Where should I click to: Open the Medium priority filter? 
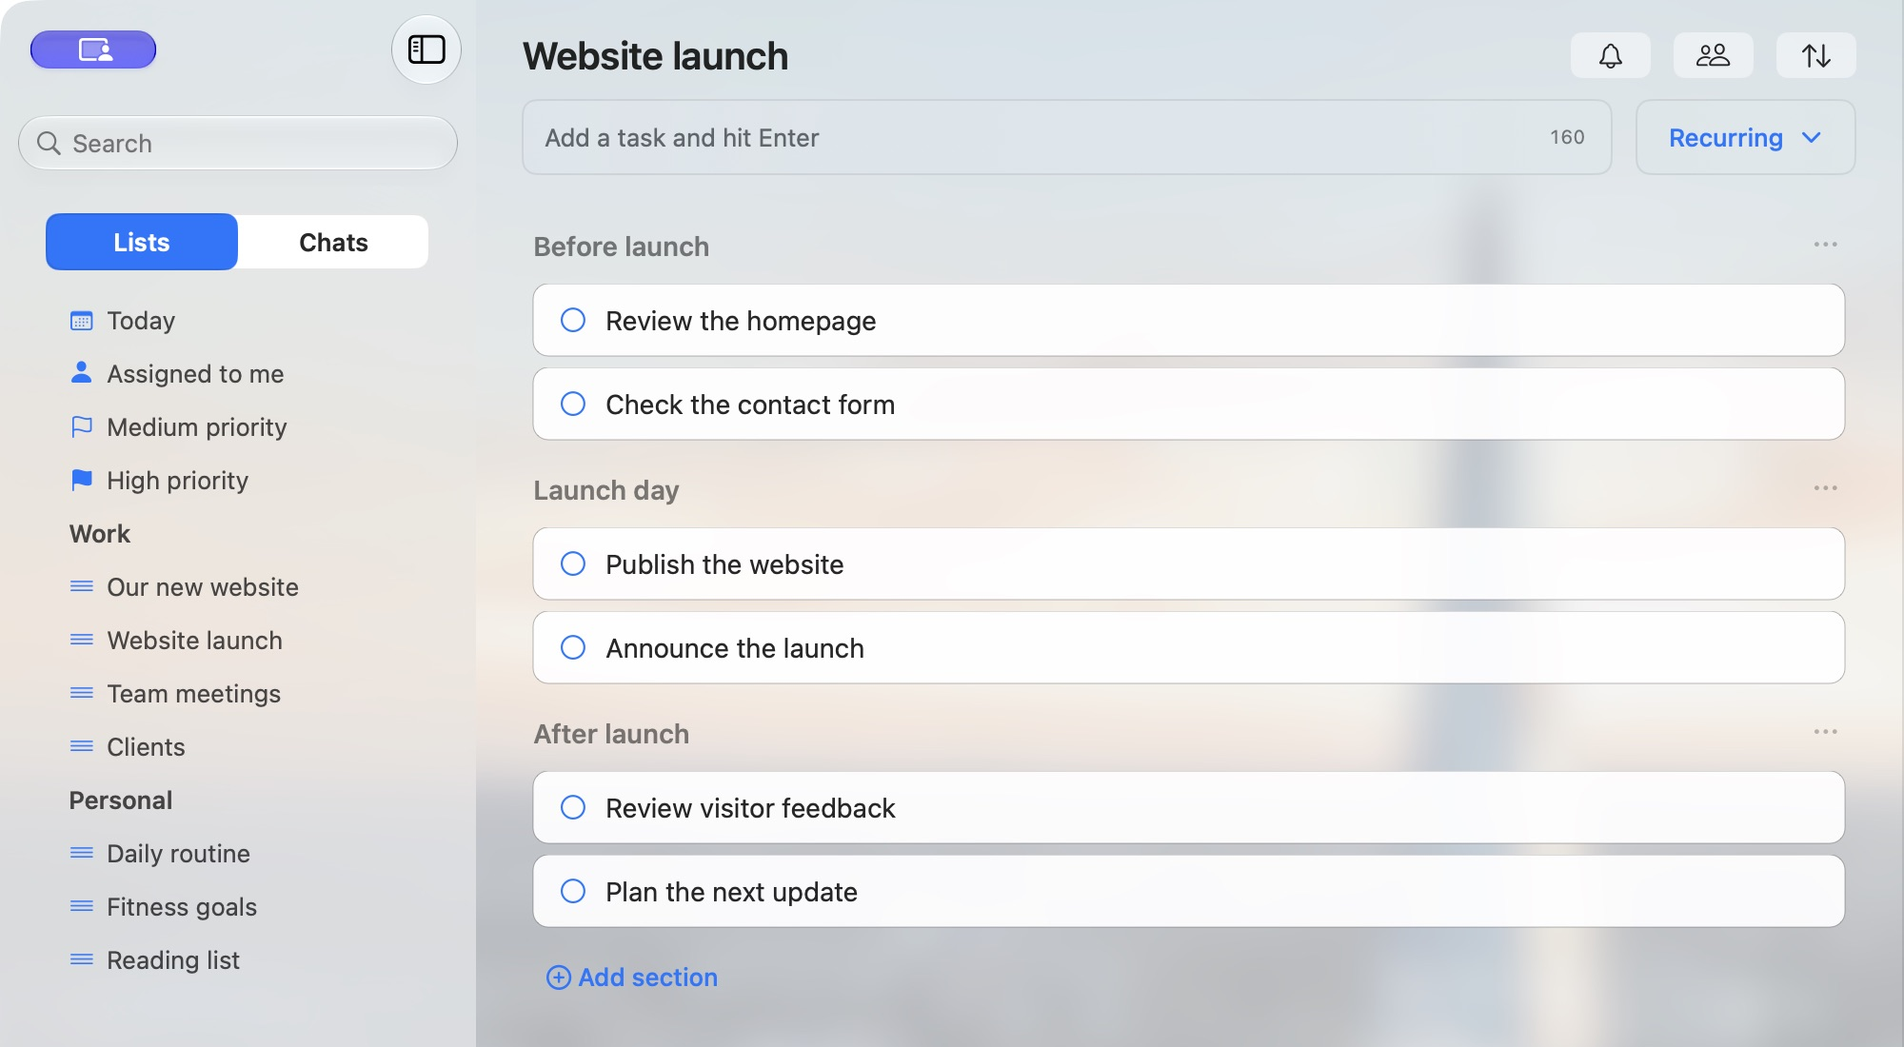[197, 427]
